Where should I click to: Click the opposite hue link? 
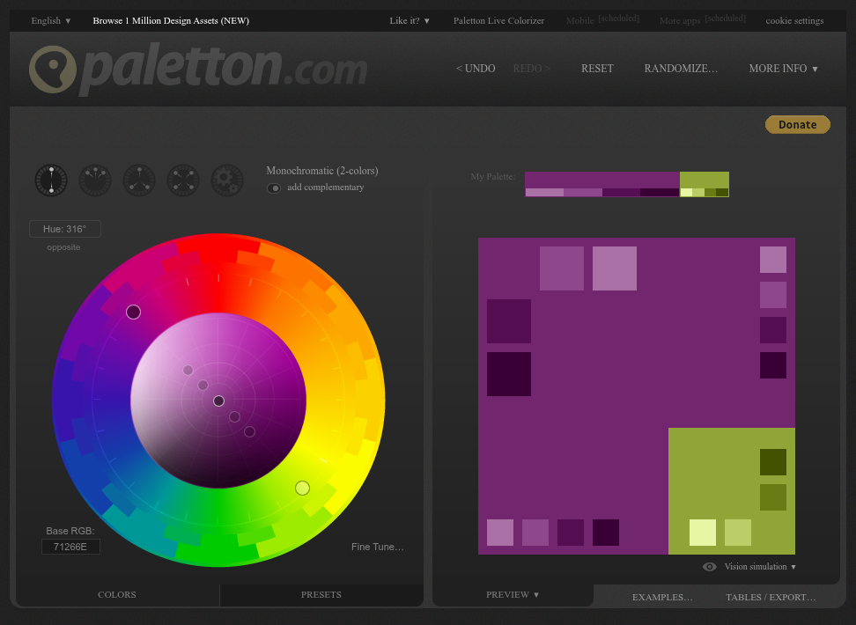coord(63,247)
